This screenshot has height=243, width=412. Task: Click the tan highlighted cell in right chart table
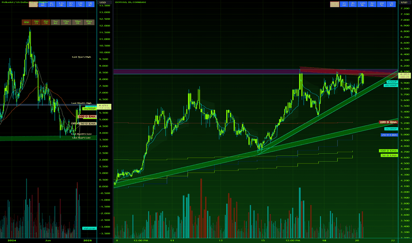(335, 4)
